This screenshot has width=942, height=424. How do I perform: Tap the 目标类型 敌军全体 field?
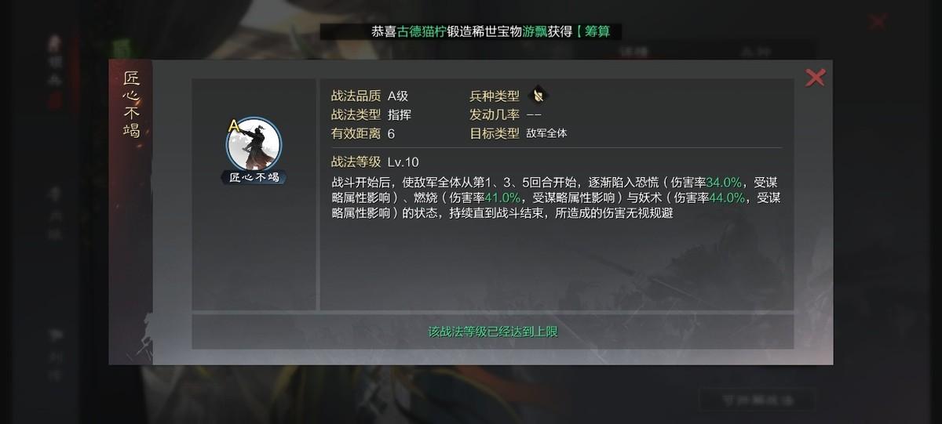[518, 133]
